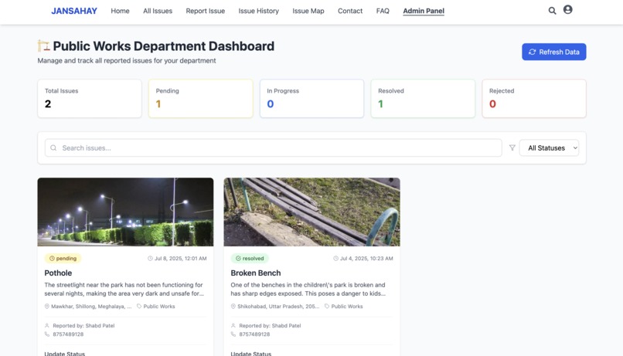
Task: Click the Pending count card
Action: [x=201, y=98]
